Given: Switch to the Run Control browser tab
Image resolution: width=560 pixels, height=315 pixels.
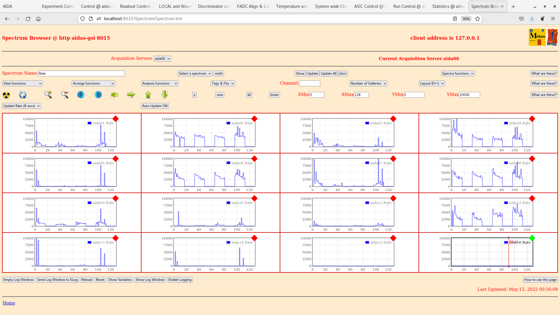Looking at the screenshot, I should (x=409, y=6).
